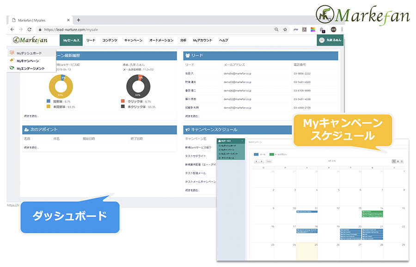The width and height of the screenshot is (416, 267).
Task: Select Myエンゲージメント from the dropdown
Action: pyautogui.click(x=31, y=68)
